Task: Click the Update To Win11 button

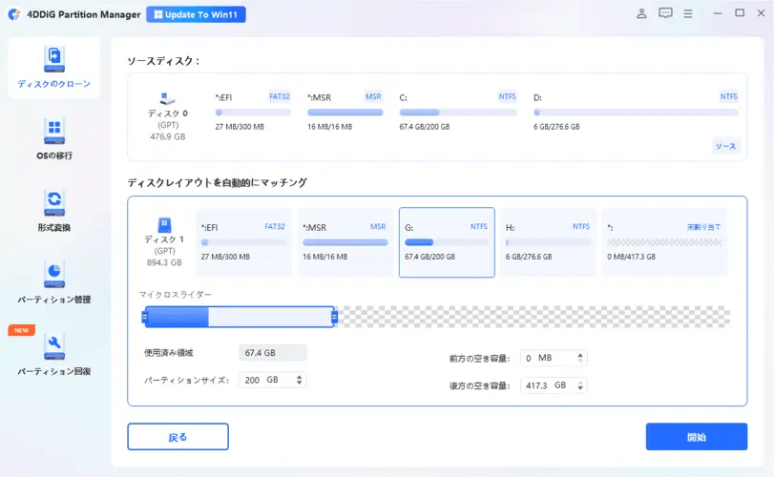Action: pyautogui.click(x=196, y=14)
